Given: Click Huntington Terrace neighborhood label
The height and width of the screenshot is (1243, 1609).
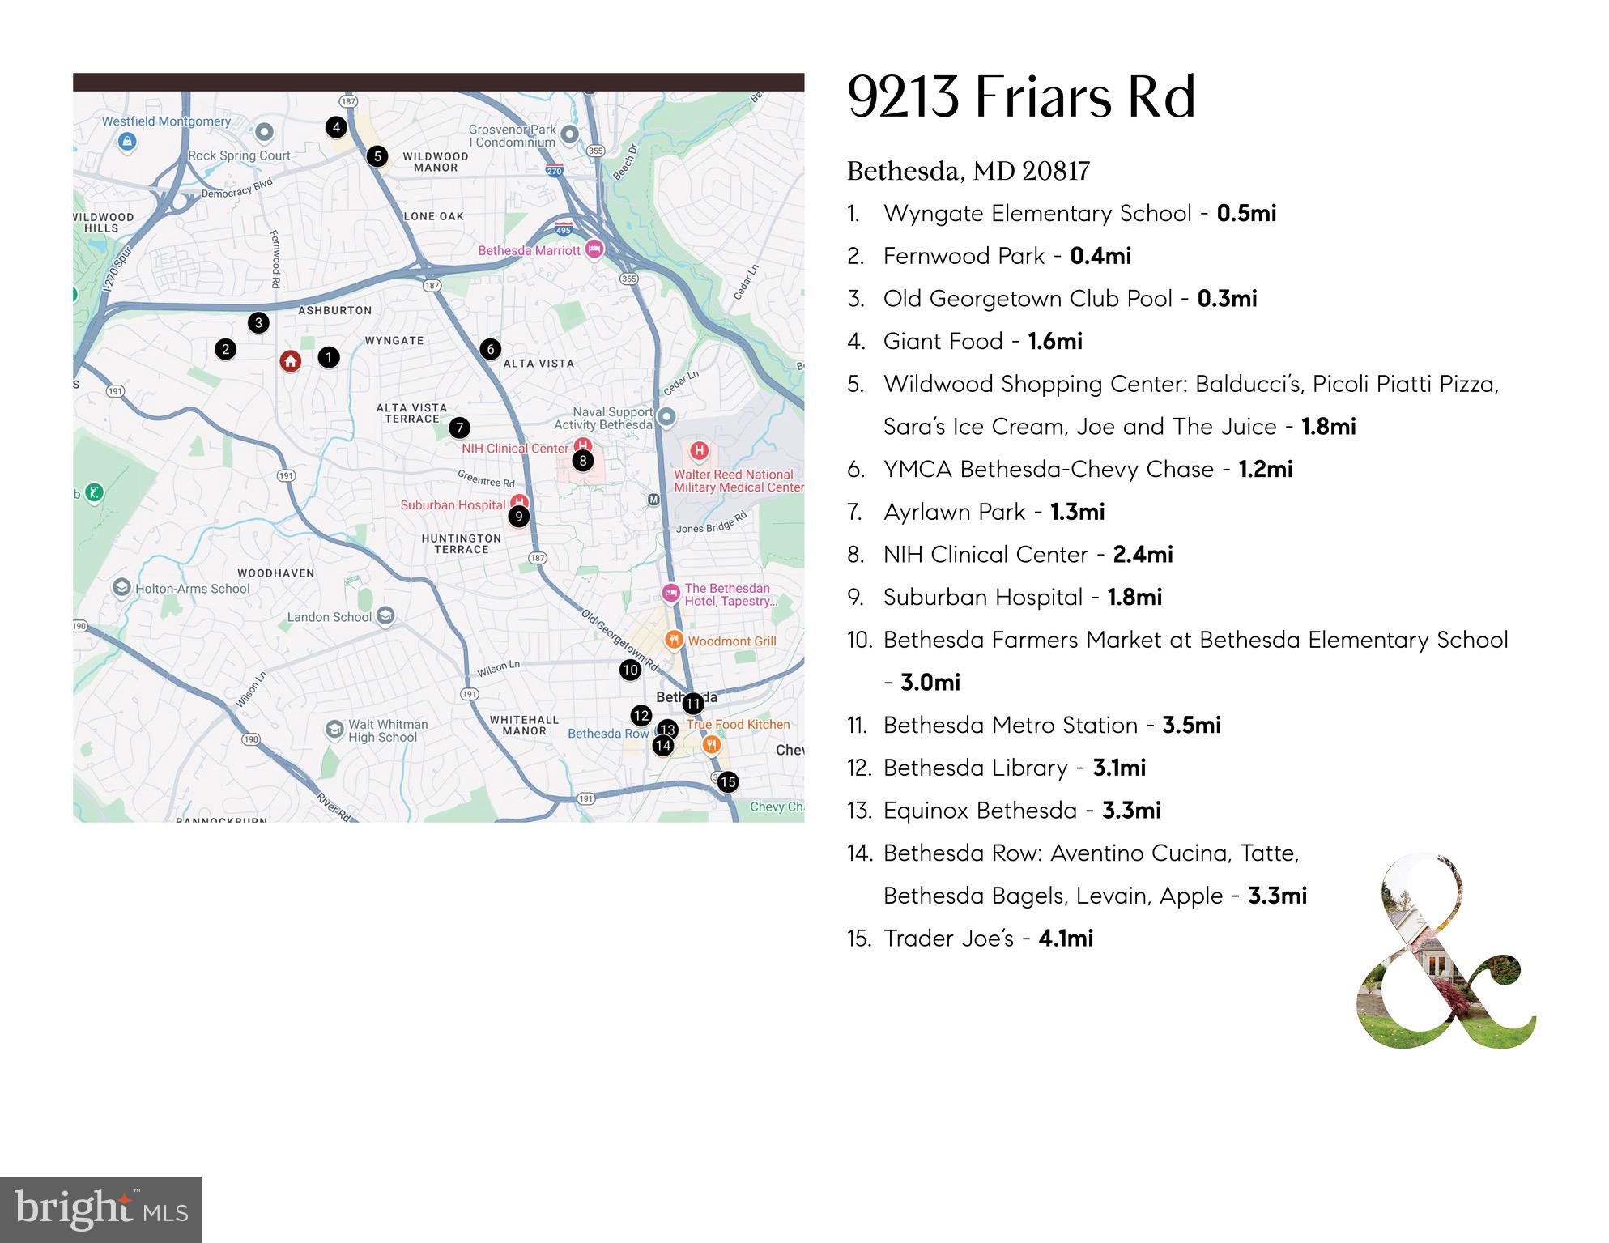Looking at the screenshot, I should [x=462, y=543].
